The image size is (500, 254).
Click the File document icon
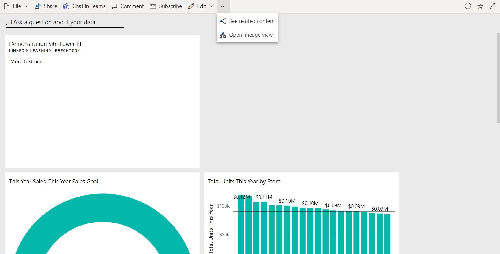7,6
